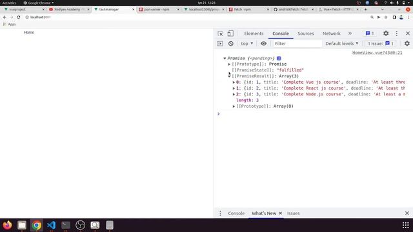
Task: Bookmark this page with the star icon
Action: (386, 17)
